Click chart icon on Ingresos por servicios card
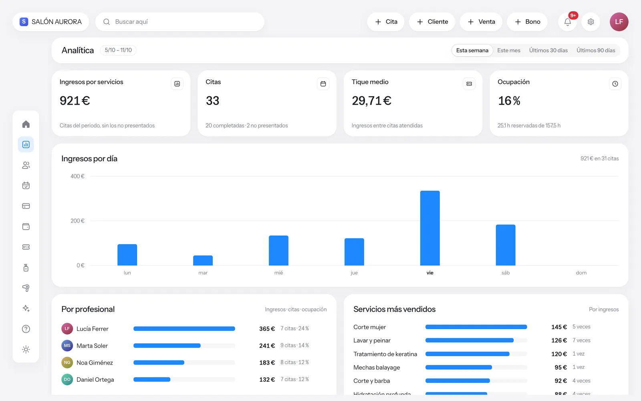641x401 pixels. 177,84
